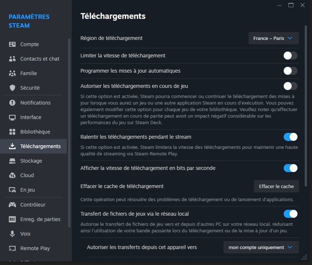
Task: Enable the Limiter la vitesse de téléchargement toggle
Action: click(x=290, y=56)
